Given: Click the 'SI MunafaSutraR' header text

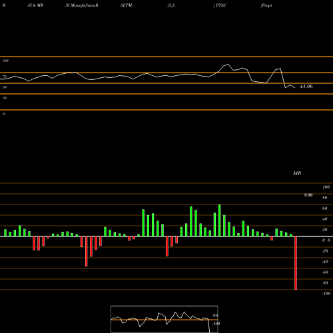Looking at the screenshot, I should tap(82, 5).
